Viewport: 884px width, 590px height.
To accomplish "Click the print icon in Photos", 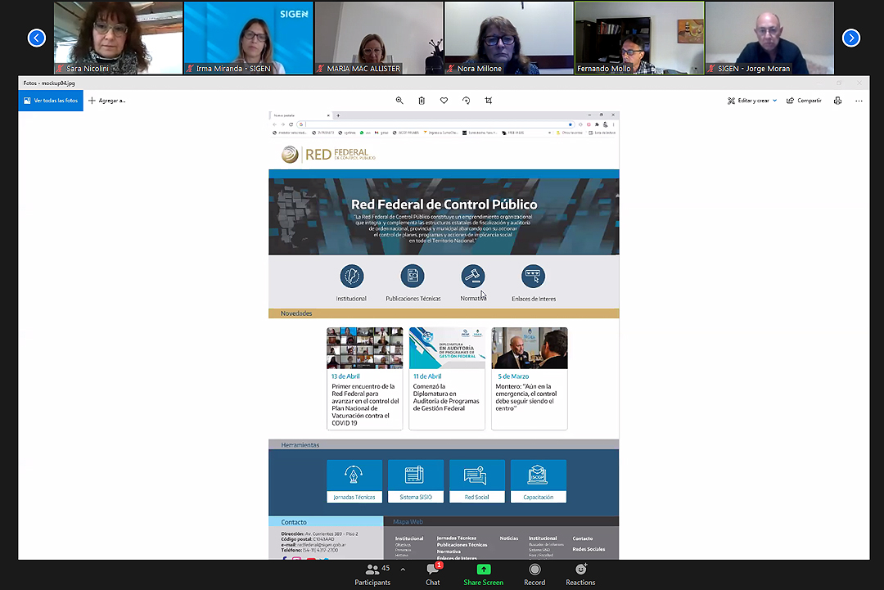I will [x=838, y=101].
